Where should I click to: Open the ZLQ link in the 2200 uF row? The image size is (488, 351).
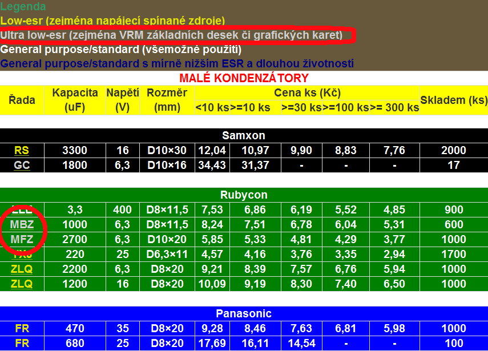click(22, 269)
